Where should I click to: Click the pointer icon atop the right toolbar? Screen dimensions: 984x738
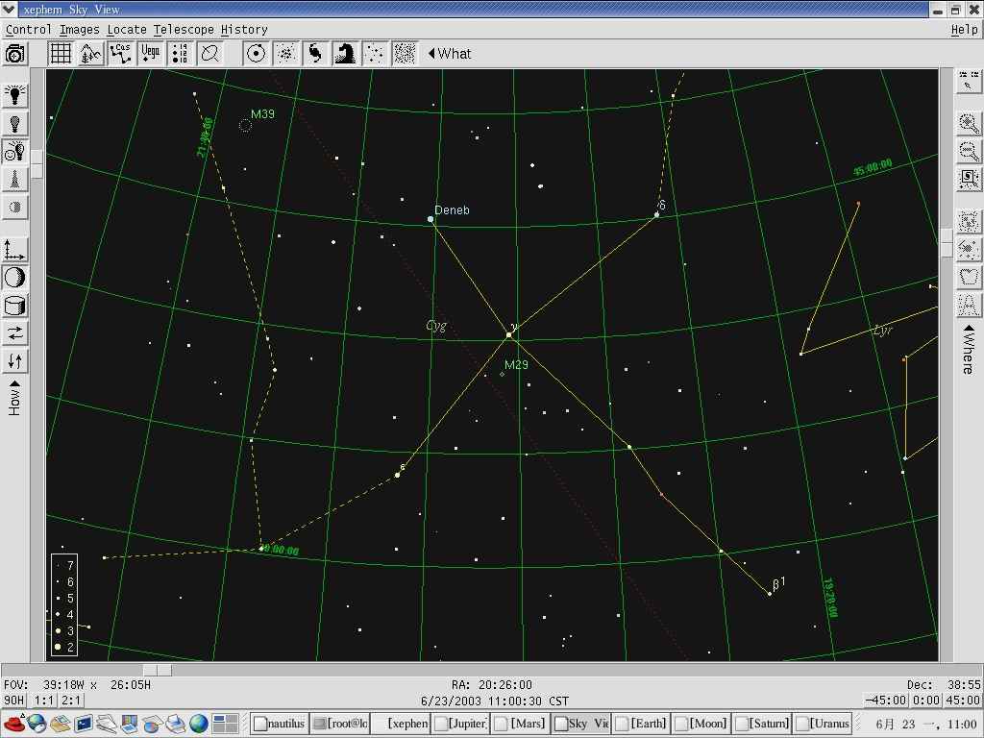[x=969, y=82]
